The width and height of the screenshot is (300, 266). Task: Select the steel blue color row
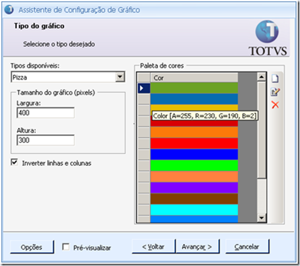pos(194,99)
